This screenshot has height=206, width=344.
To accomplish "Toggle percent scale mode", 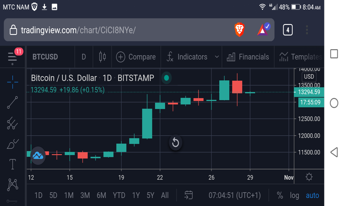I will pyautogui.click(x=280, y=195).
